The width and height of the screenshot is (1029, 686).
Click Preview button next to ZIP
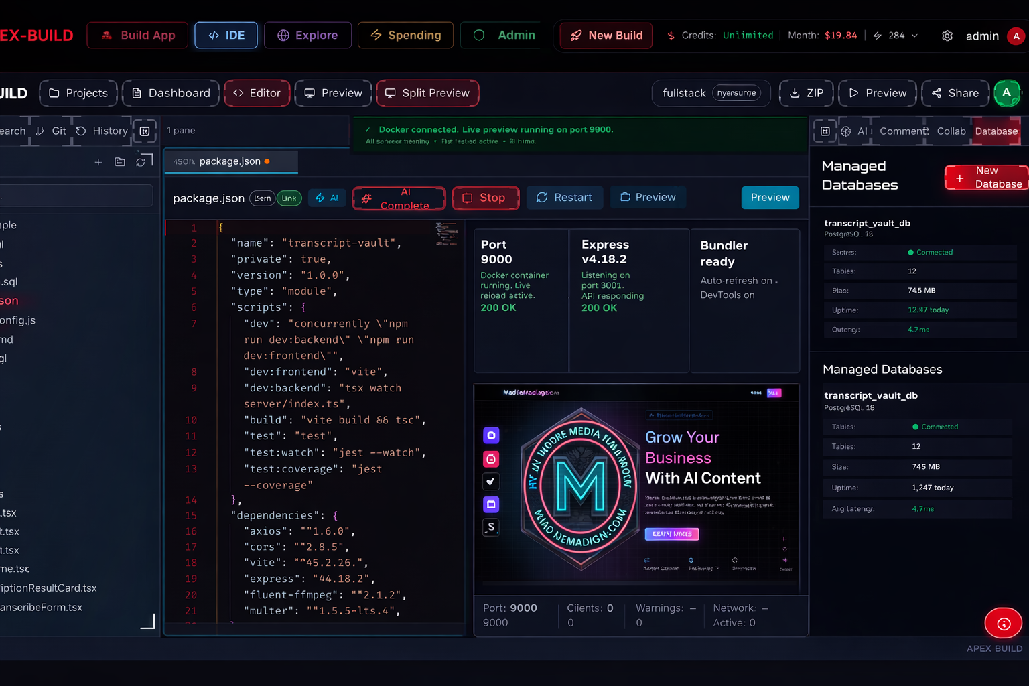(878, 93)
